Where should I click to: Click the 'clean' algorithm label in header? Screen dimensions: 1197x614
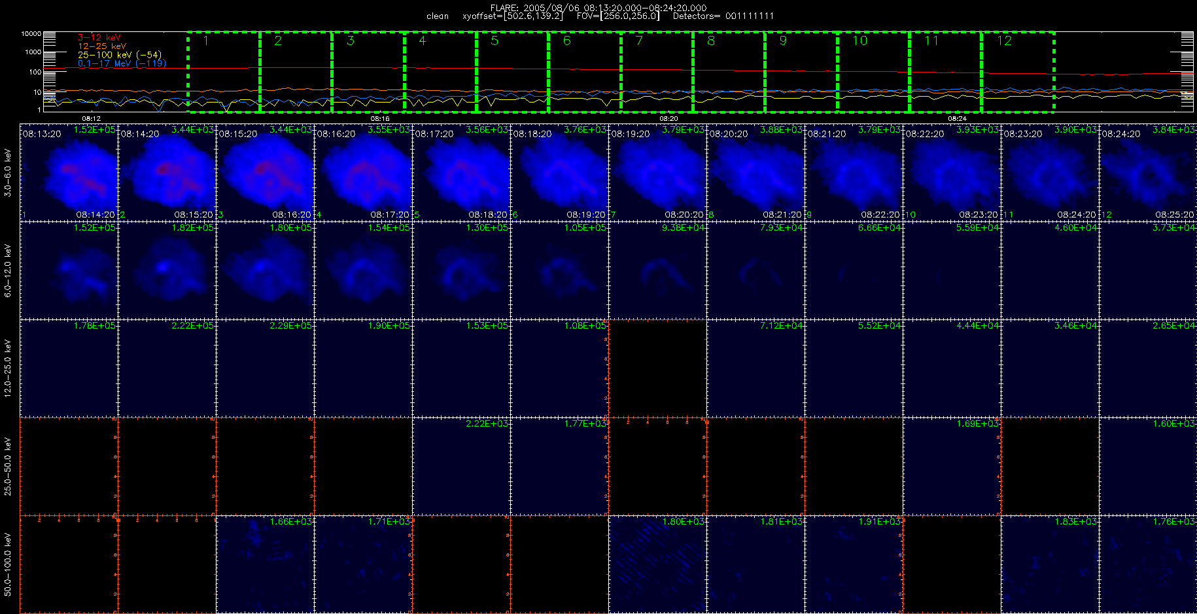[438, 16]
